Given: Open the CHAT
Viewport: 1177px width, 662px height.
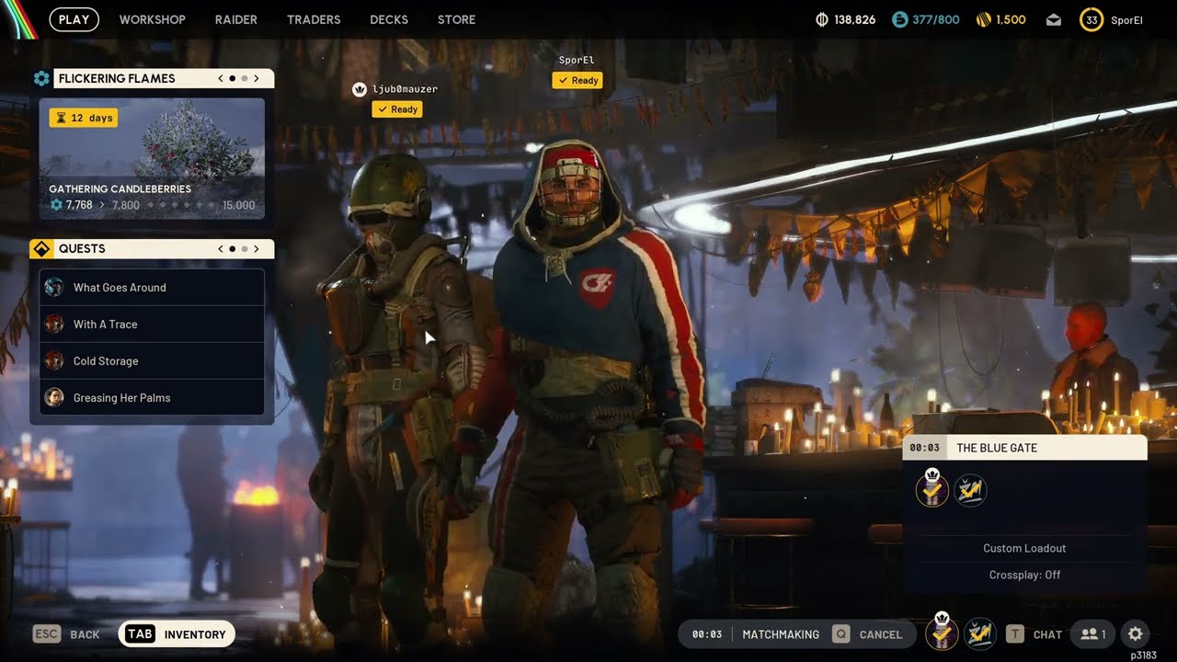Looking at the screenshot, I should pos(1034,634).
